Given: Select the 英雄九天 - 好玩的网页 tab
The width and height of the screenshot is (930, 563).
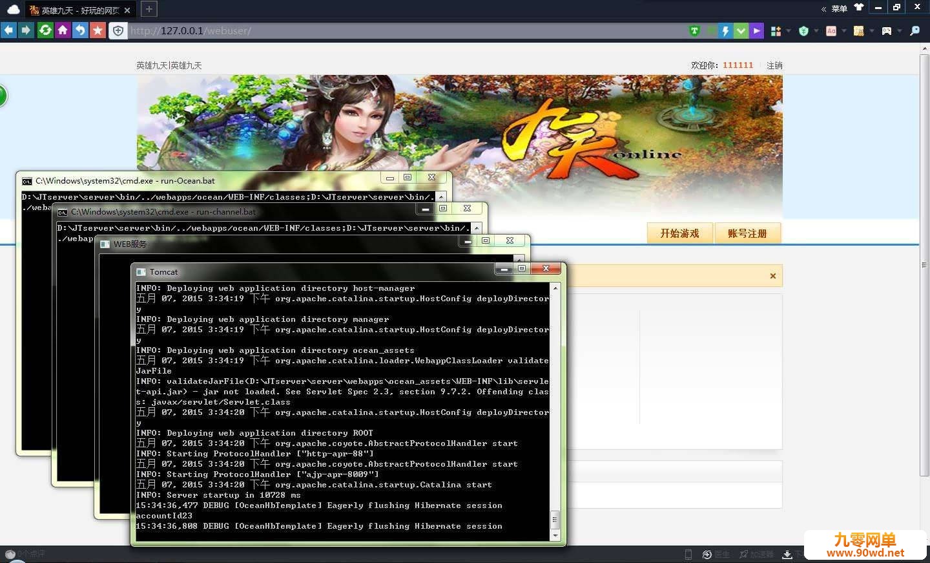Looking at the screenshot, I should tap(80, 10).
